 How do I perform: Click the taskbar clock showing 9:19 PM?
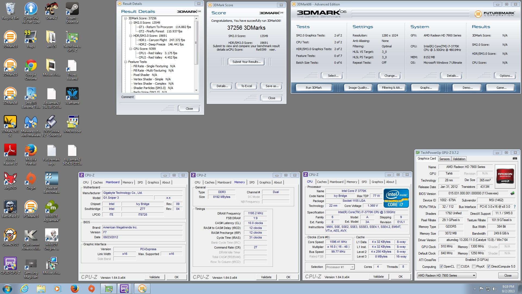pyautogui.click(x=508, y=289)
